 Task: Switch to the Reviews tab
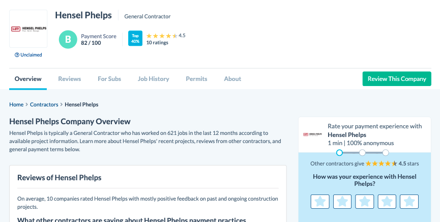pos(70,79)
